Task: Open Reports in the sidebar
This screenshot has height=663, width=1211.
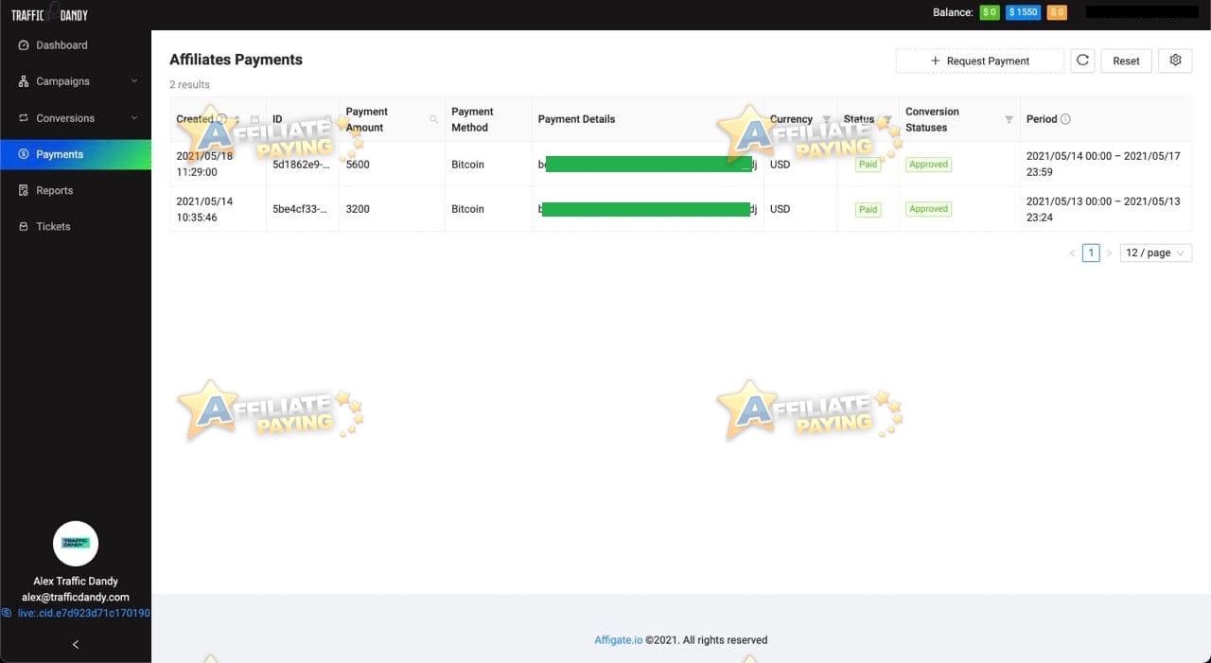Action: 76,190
